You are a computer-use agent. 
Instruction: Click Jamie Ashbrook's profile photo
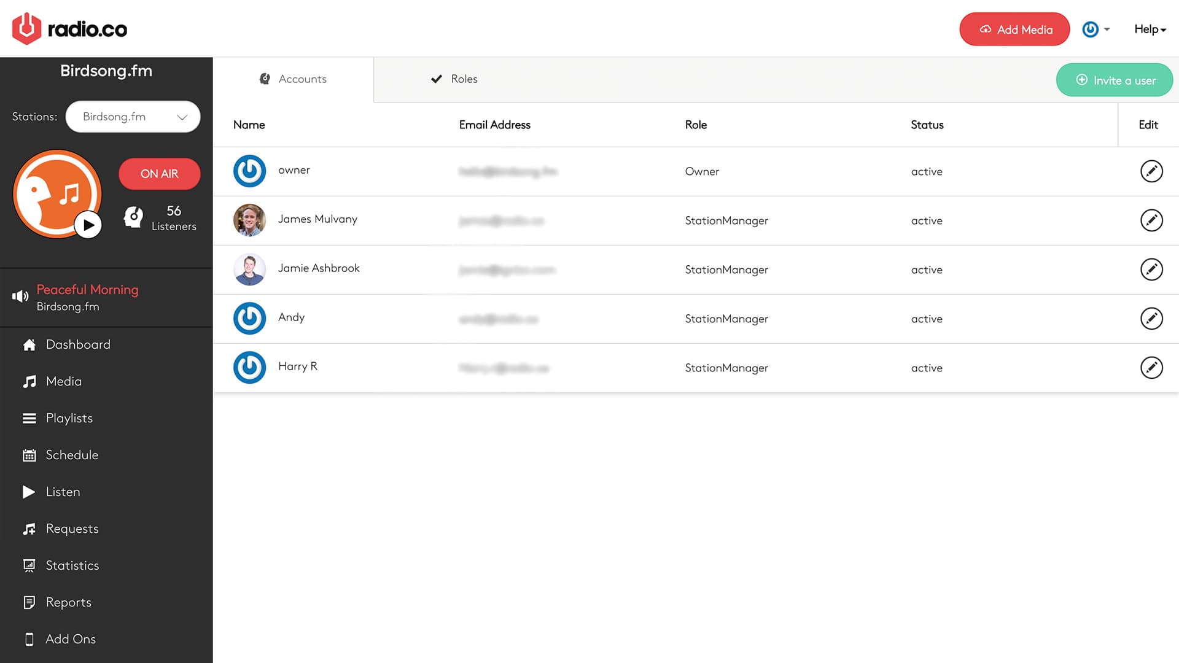(249, 269)
